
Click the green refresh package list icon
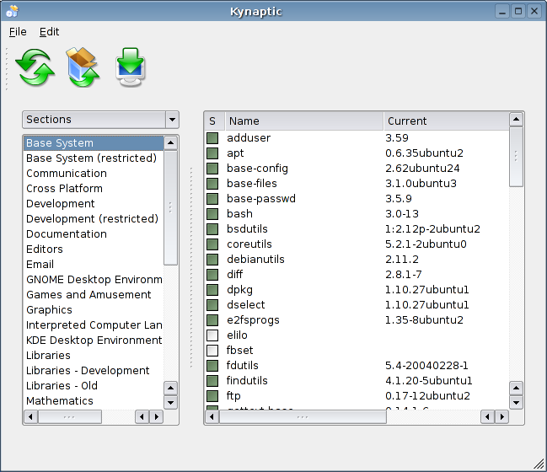35,67
